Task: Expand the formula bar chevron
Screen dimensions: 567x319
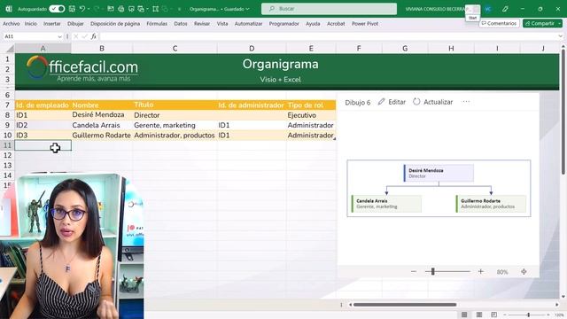Action: pyautogui.click(x=561, y=36)
